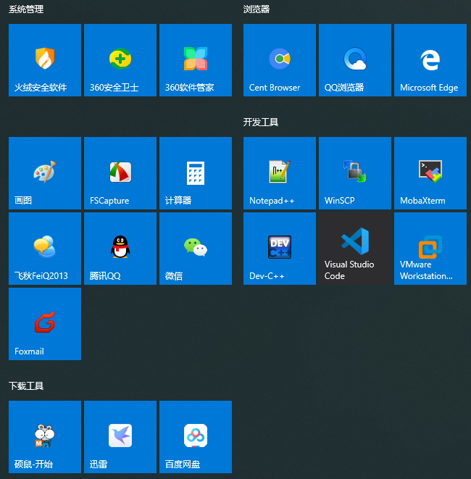Open QQ浏览器 tile

coord(355,60)
